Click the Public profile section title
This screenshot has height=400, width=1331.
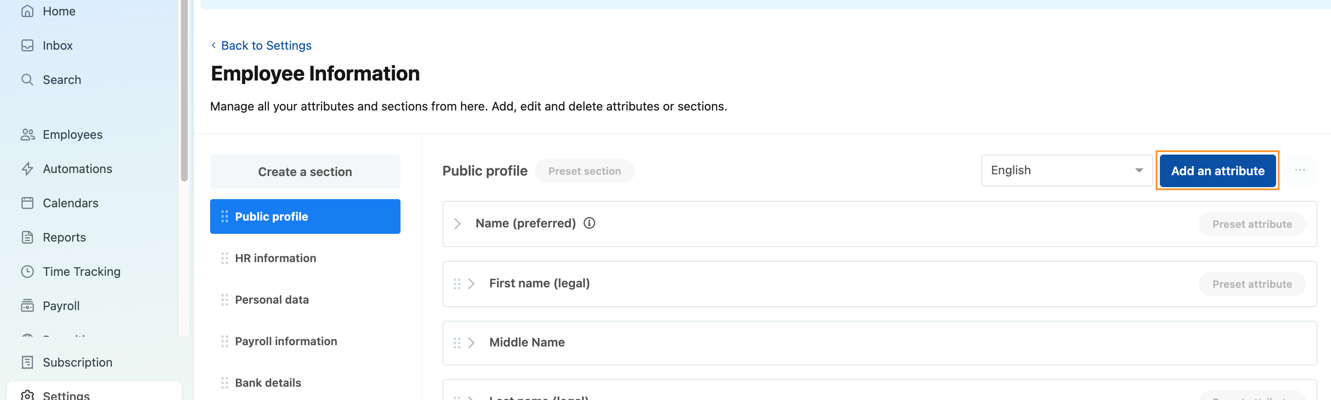coord(485,171)
